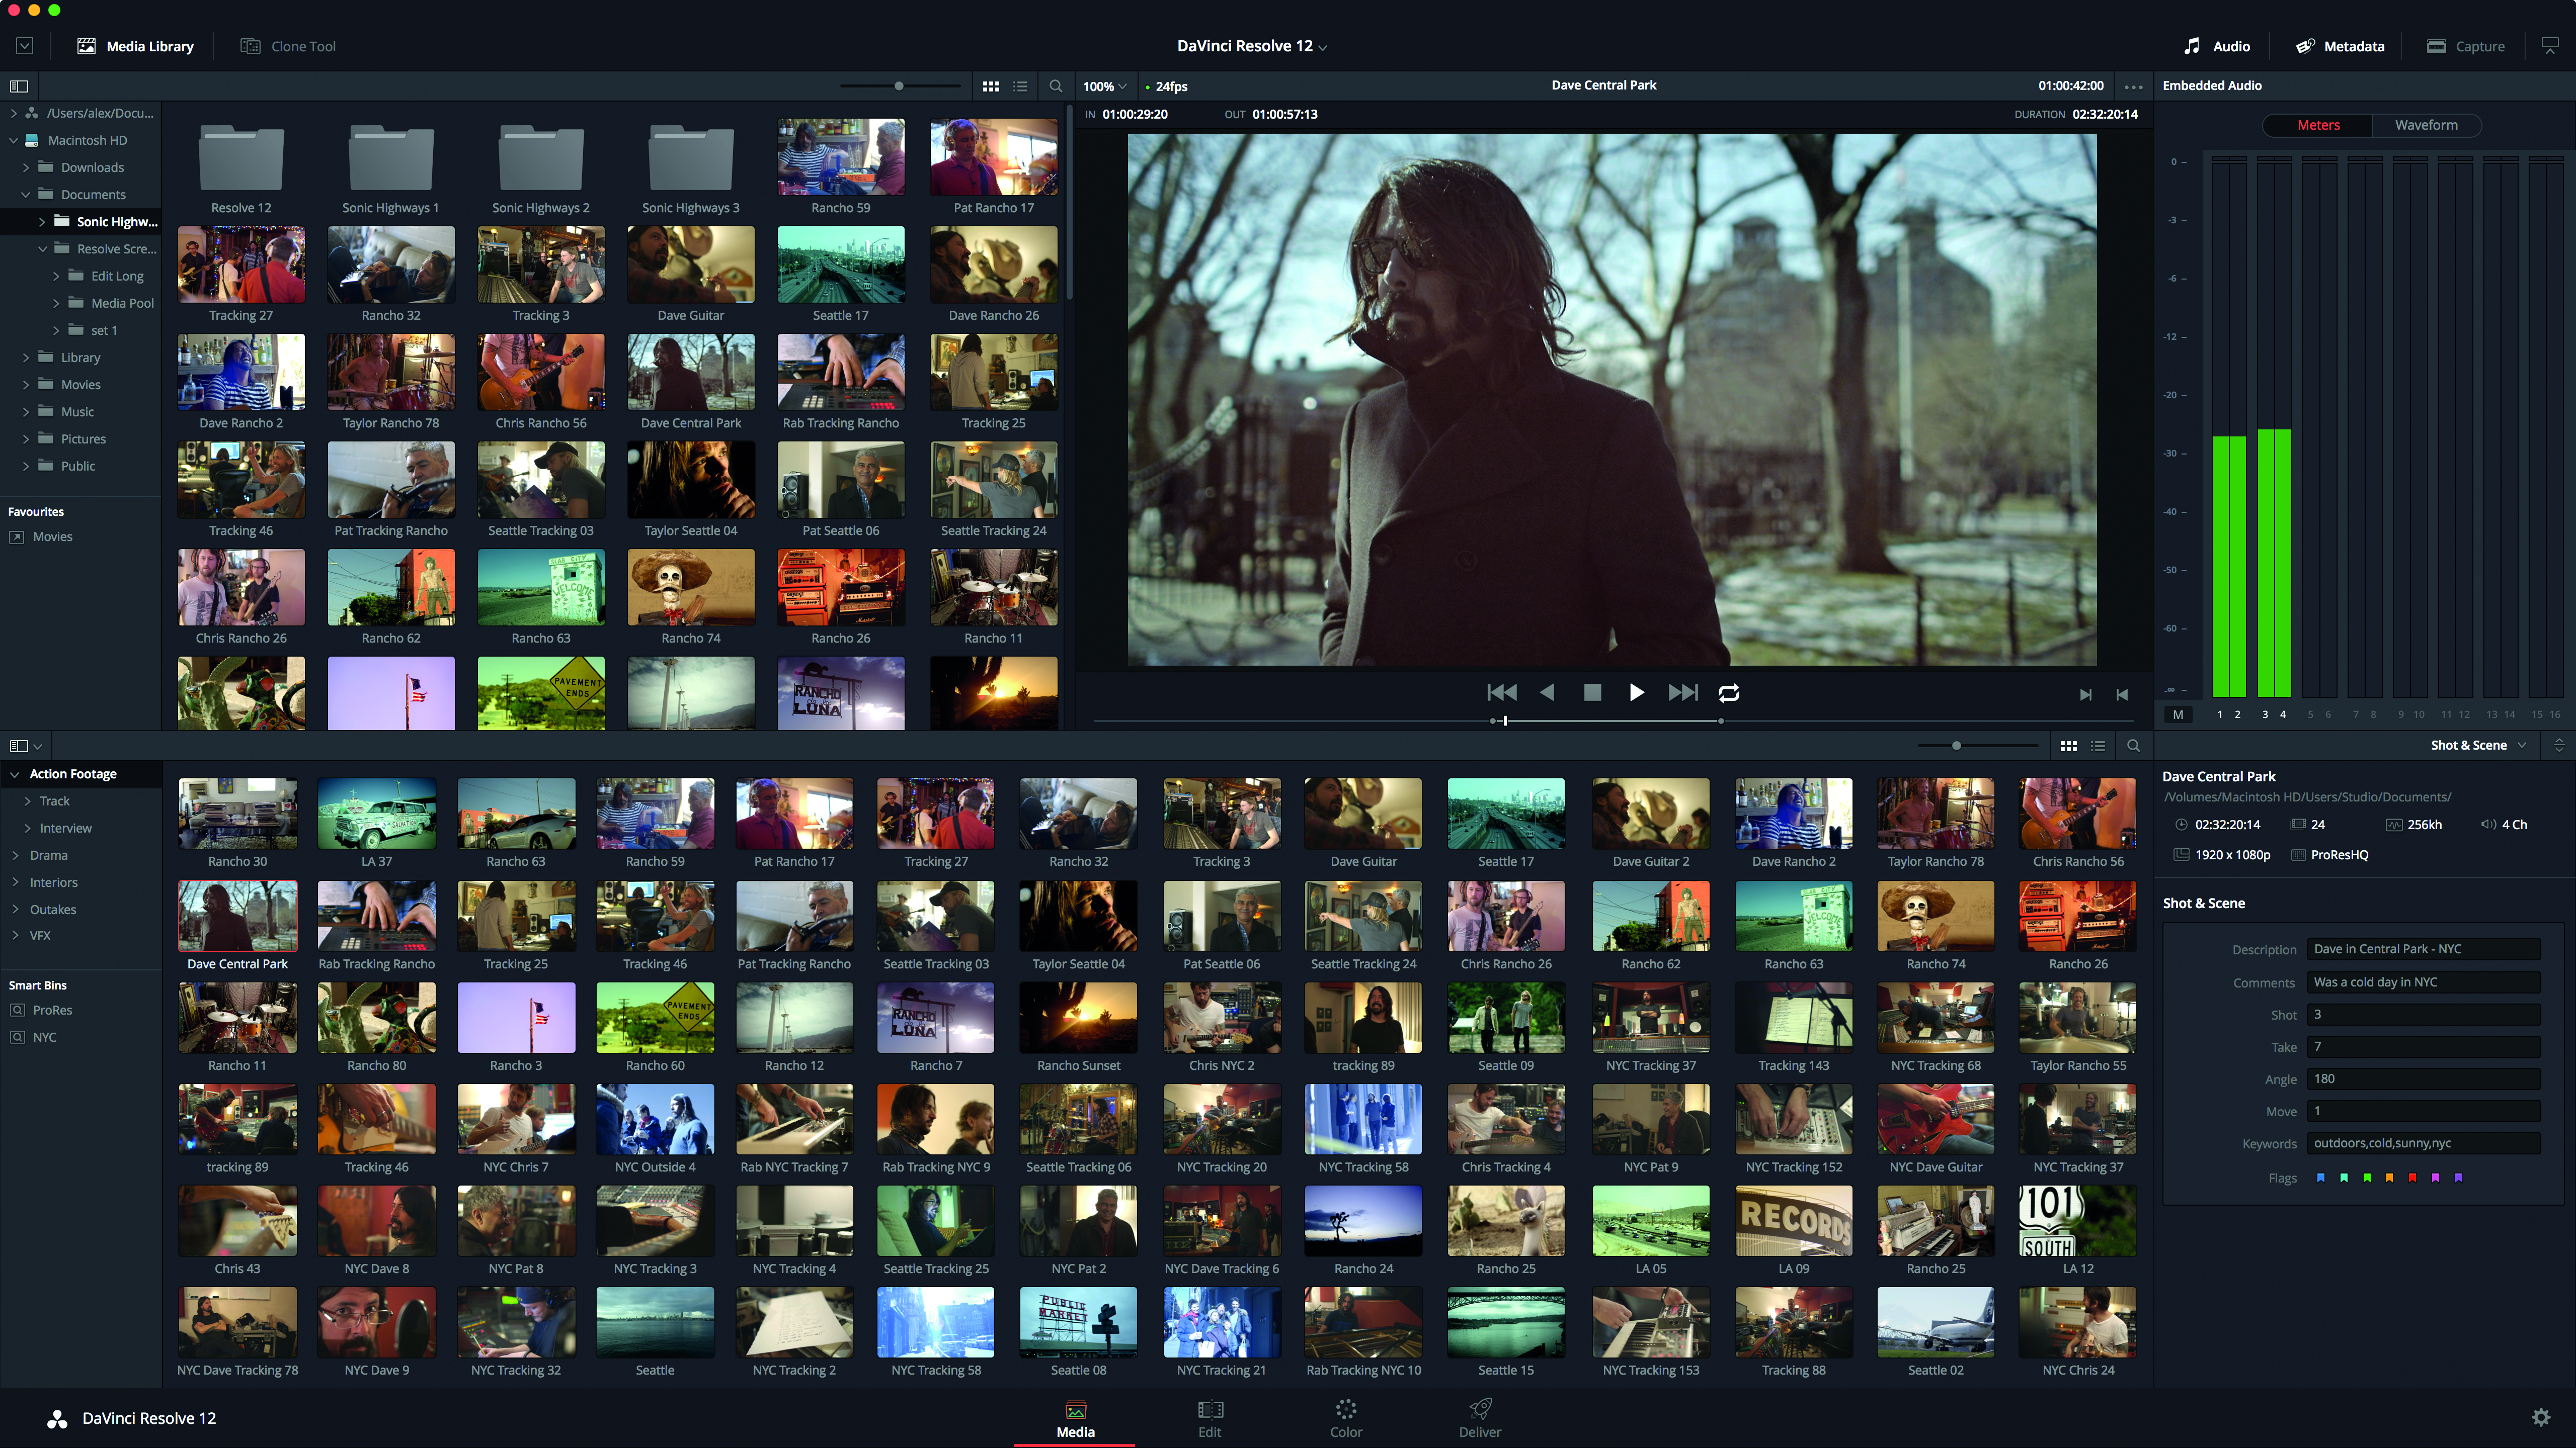Switch to the Color page tab

(1345, 1418)
